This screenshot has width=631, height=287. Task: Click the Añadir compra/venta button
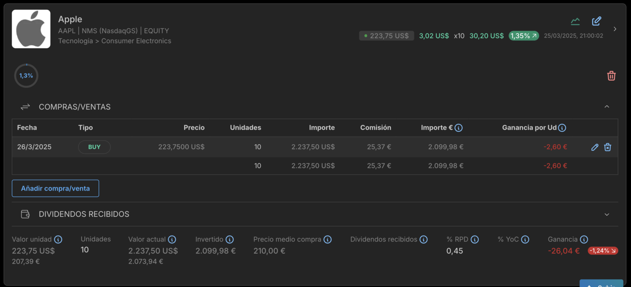tap(55, 188)
